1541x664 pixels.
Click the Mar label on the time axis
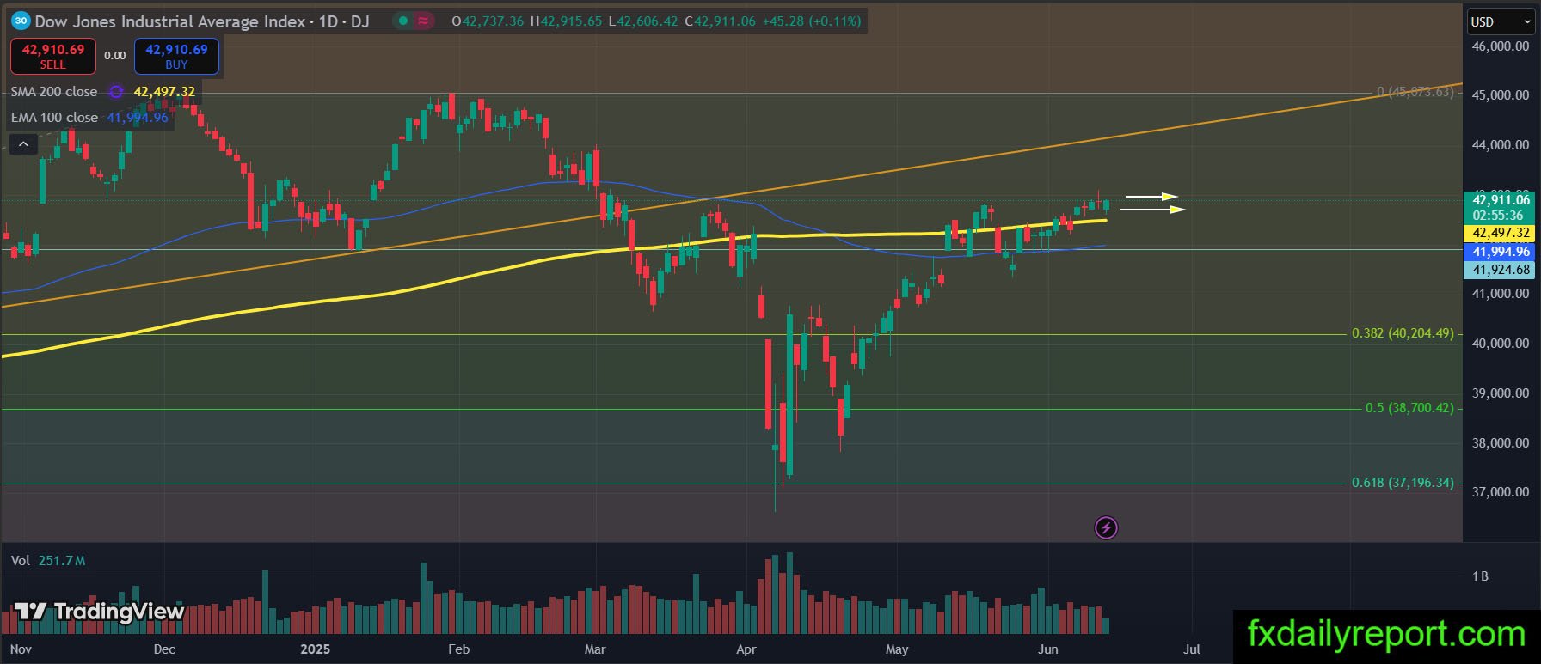click(x=595, y=649)
